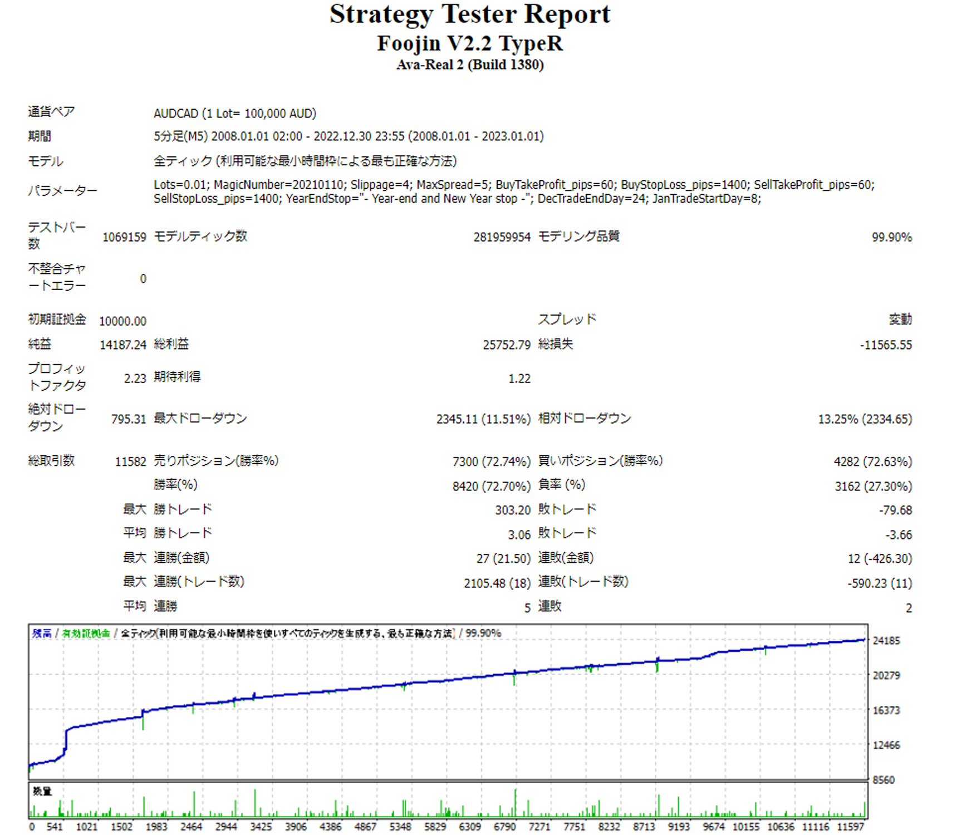The width and height of the screenshot is (957, 835).
Task: Click the test bars count 1069159
Action: pyautogui.click(x=124, y=237)
